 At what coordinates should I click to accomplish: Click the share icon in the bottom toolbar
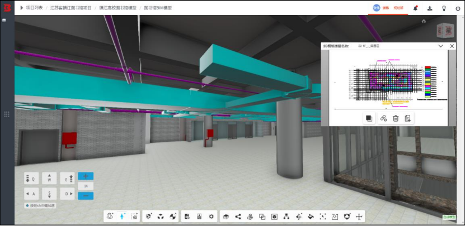click(238, 217)
